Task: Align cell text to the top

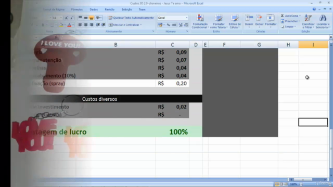Action: (80, 18)
